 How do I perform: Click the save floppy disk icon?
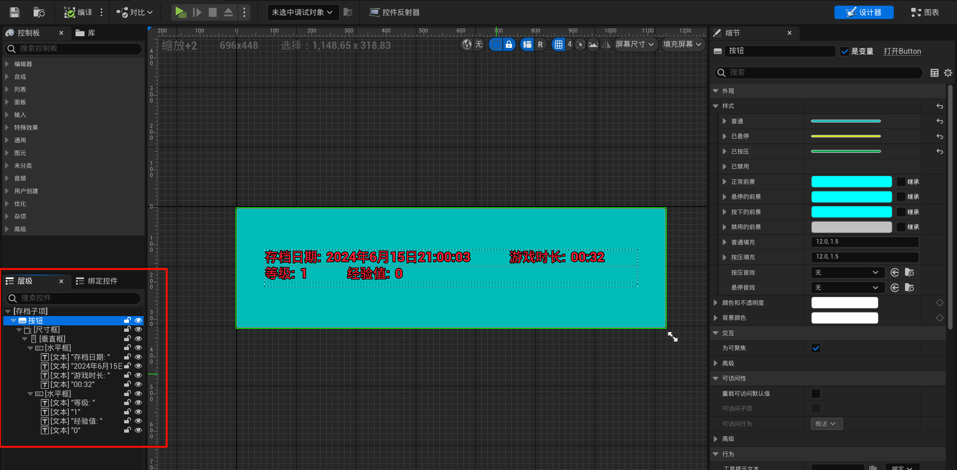point(15,12)
